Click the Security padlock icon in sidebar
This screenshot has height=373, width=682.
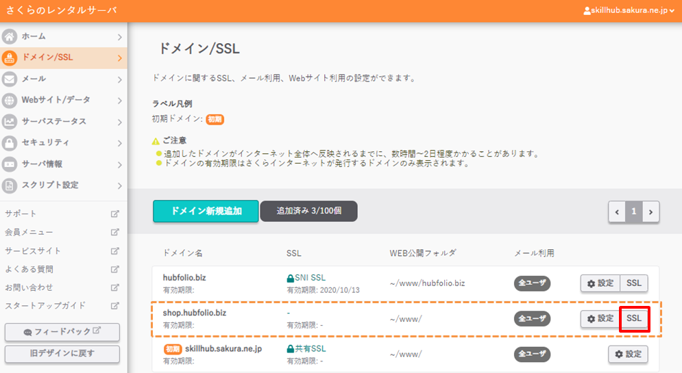pyautogui.click(x=10, y=143)
